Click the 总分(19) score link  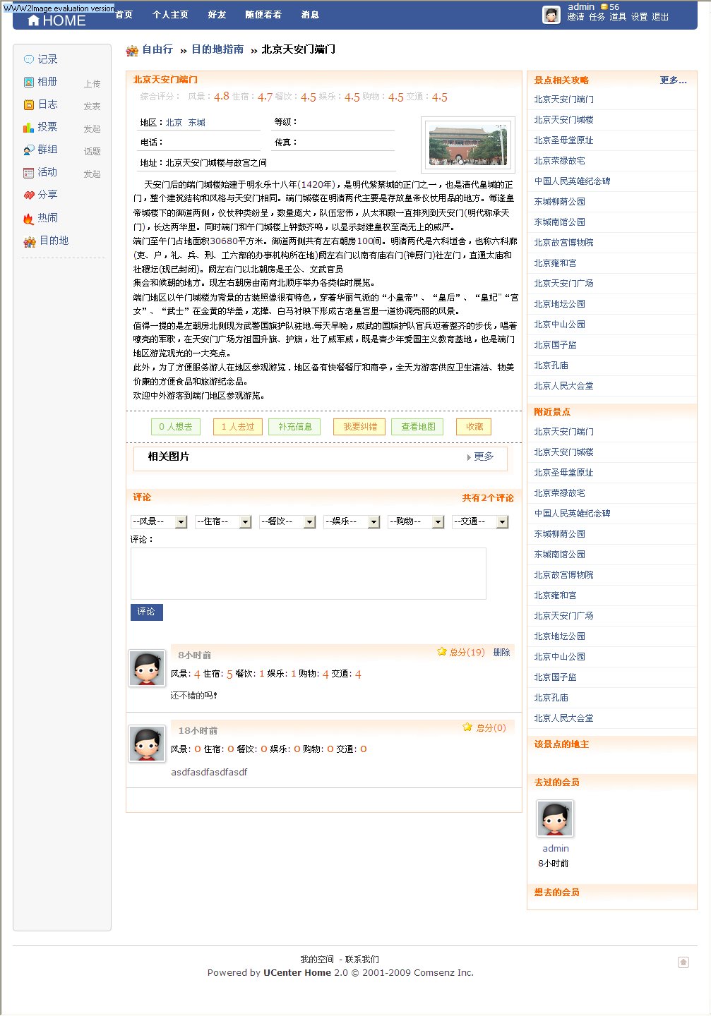pos(467,653)
